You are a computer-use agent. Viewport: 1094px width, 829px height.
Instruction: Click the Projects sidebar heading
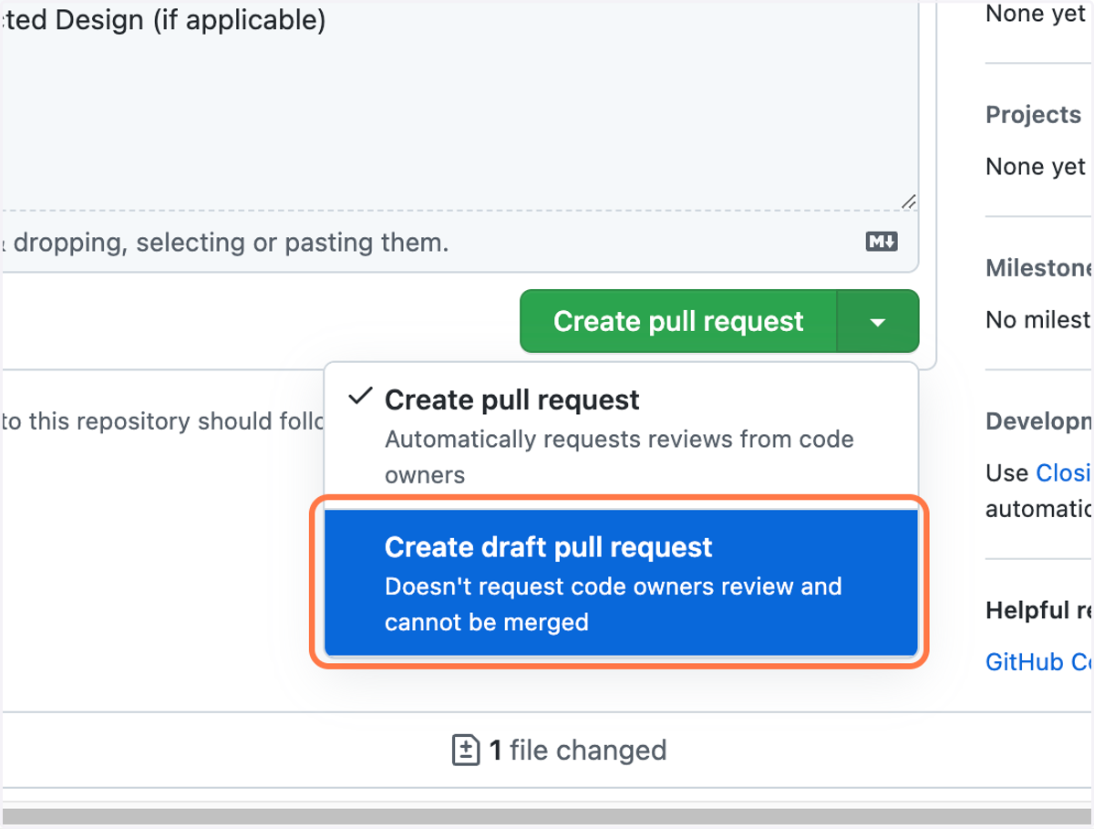click(1033, 115)
